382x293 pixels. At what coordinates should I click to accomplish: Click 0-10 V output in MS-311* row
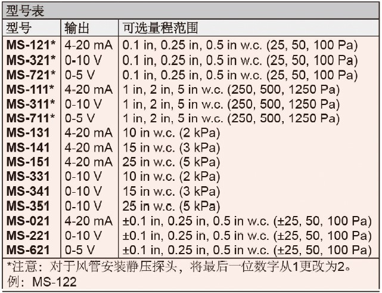coord(83,104)
